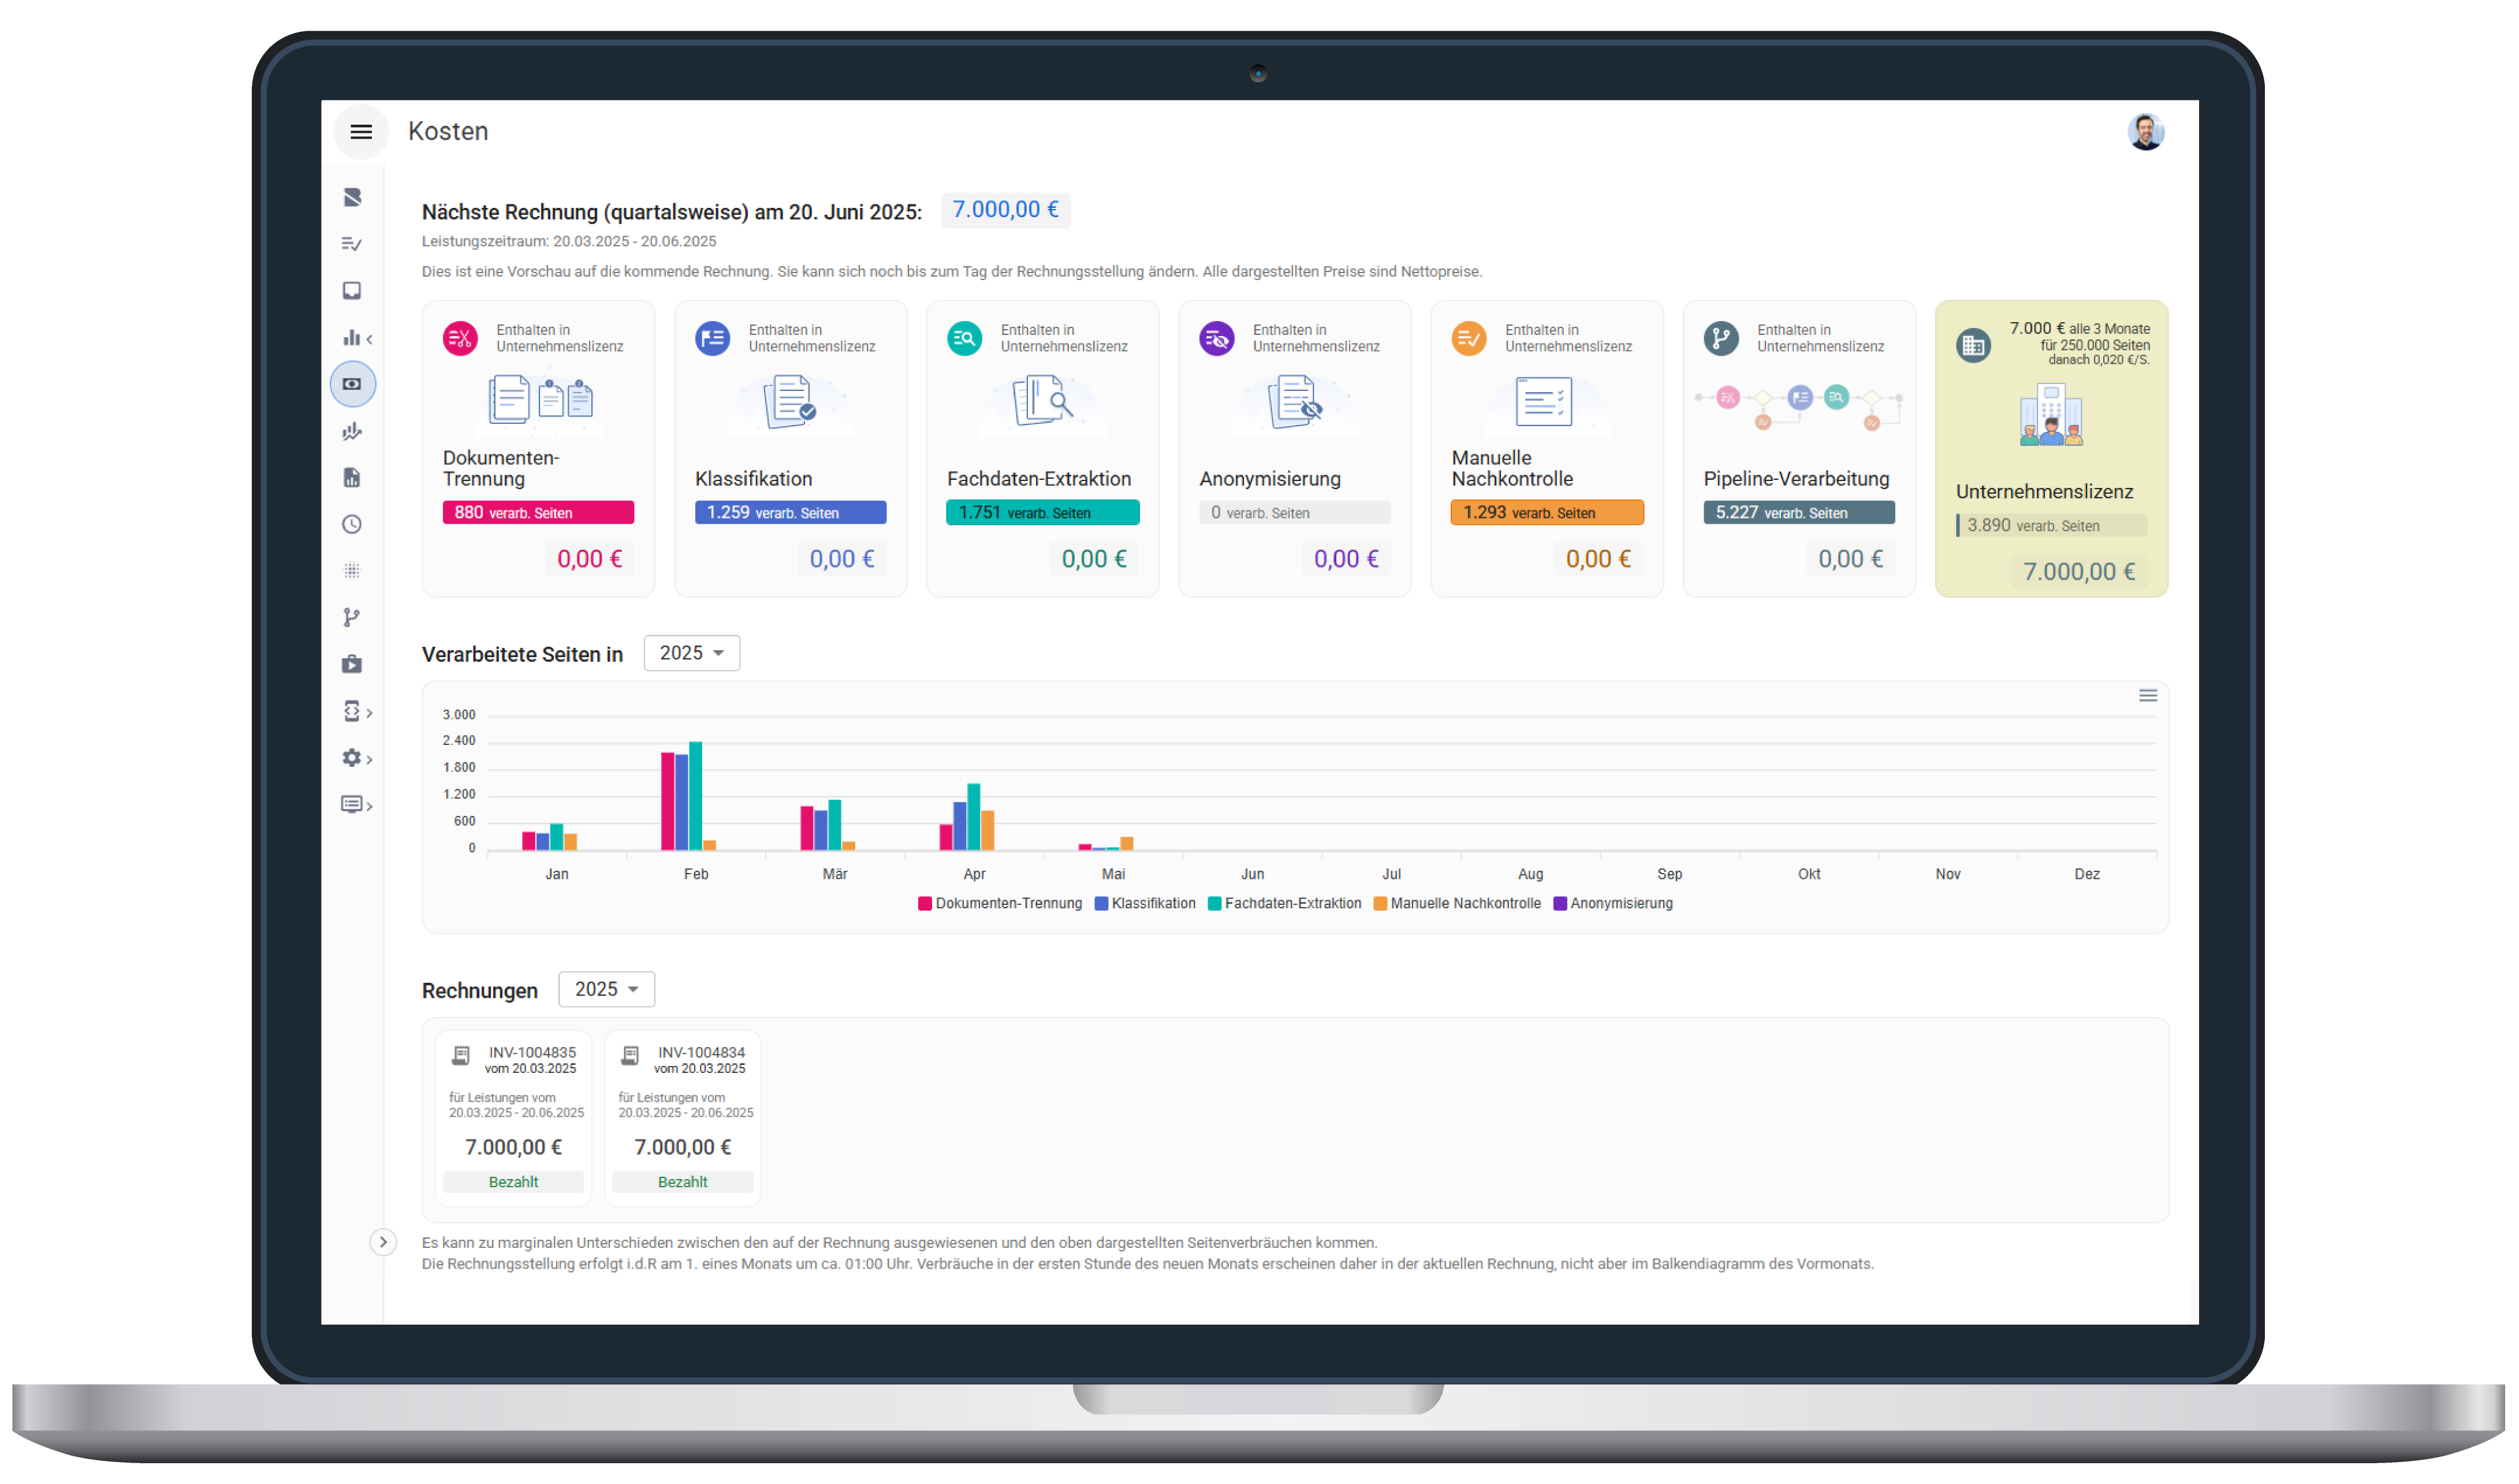
Task: Expand the code brackets submenu chevron
Action: click(370, 713)
